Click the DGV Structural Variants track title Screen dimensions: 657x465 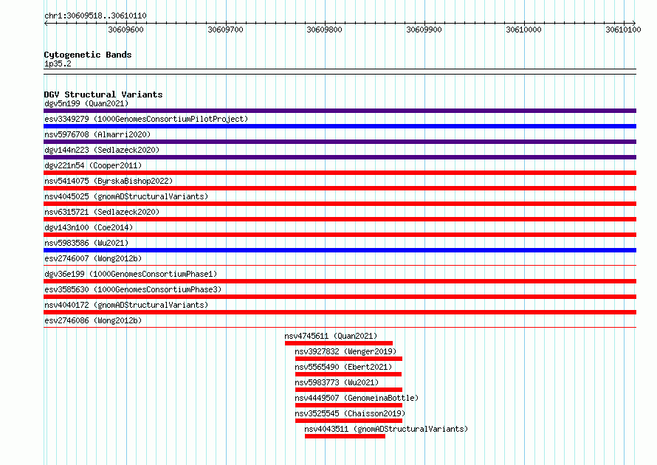(x=103, y=94)
